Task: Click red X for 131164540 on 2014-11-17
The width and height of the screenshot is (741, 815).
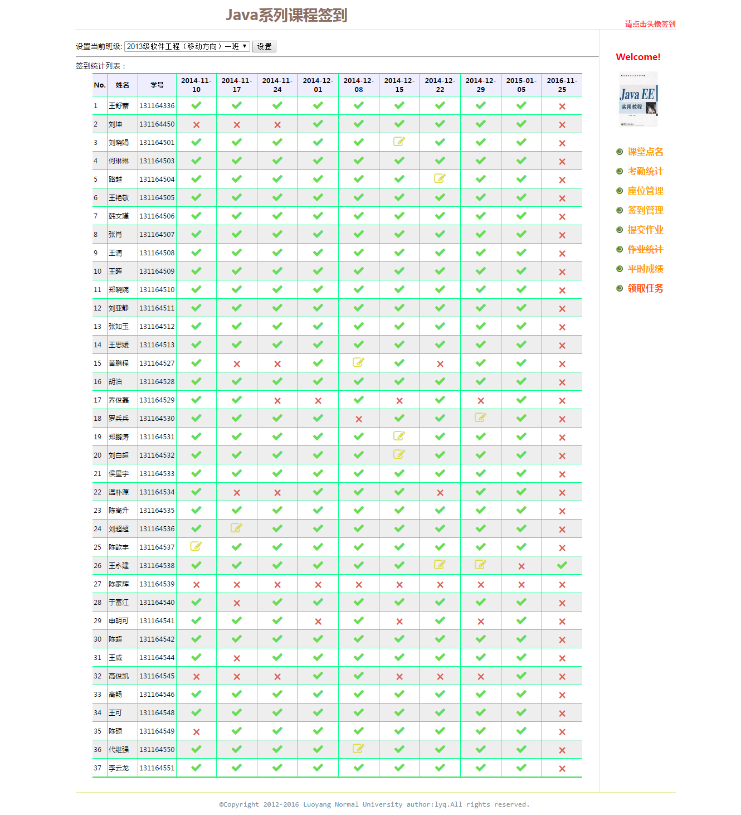Action: click(237, 603)
